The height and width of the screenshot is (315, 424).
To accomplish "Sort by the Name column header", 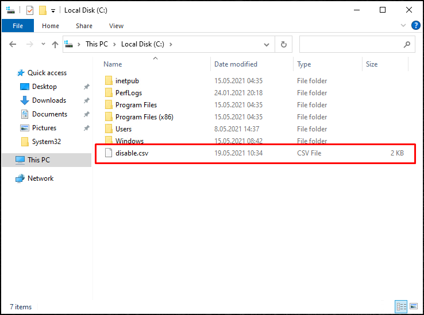I will click(113, 64).
